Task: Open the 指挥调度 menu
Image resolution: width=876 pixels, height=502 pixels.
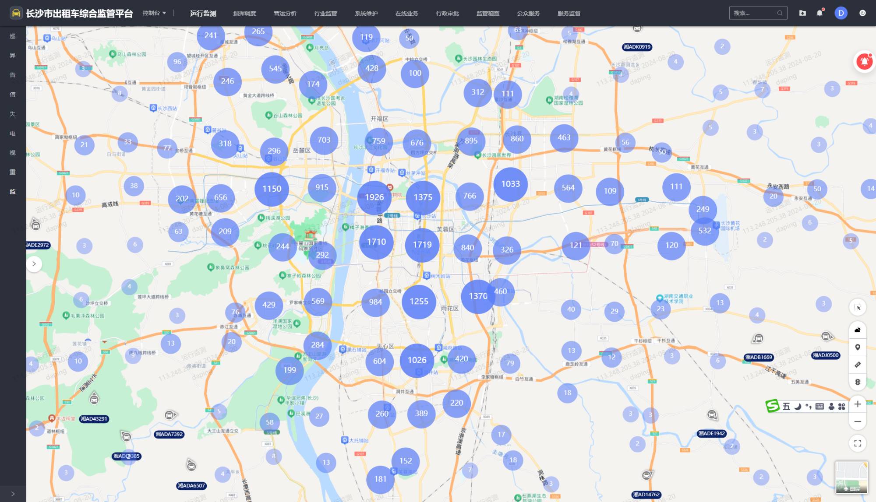Action: [x=244, y=14]
